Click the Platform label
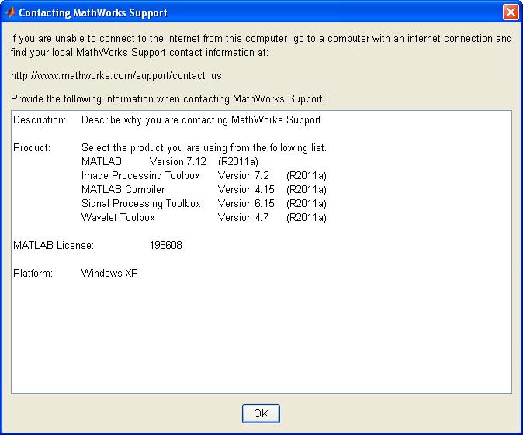 click(x=33, y=274)
